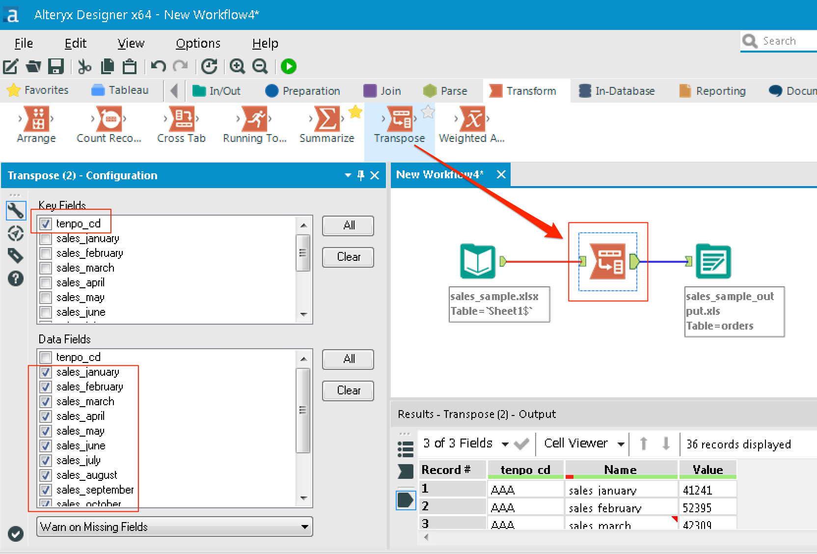817x554 pixels.
Task: Pin the configuration panel
Action: click(x=361, y=175)
